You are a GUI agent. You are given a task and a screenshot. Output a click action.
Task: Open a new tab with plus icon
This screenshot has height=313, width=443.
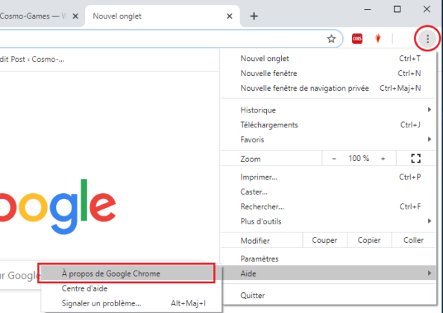[254, 16]
